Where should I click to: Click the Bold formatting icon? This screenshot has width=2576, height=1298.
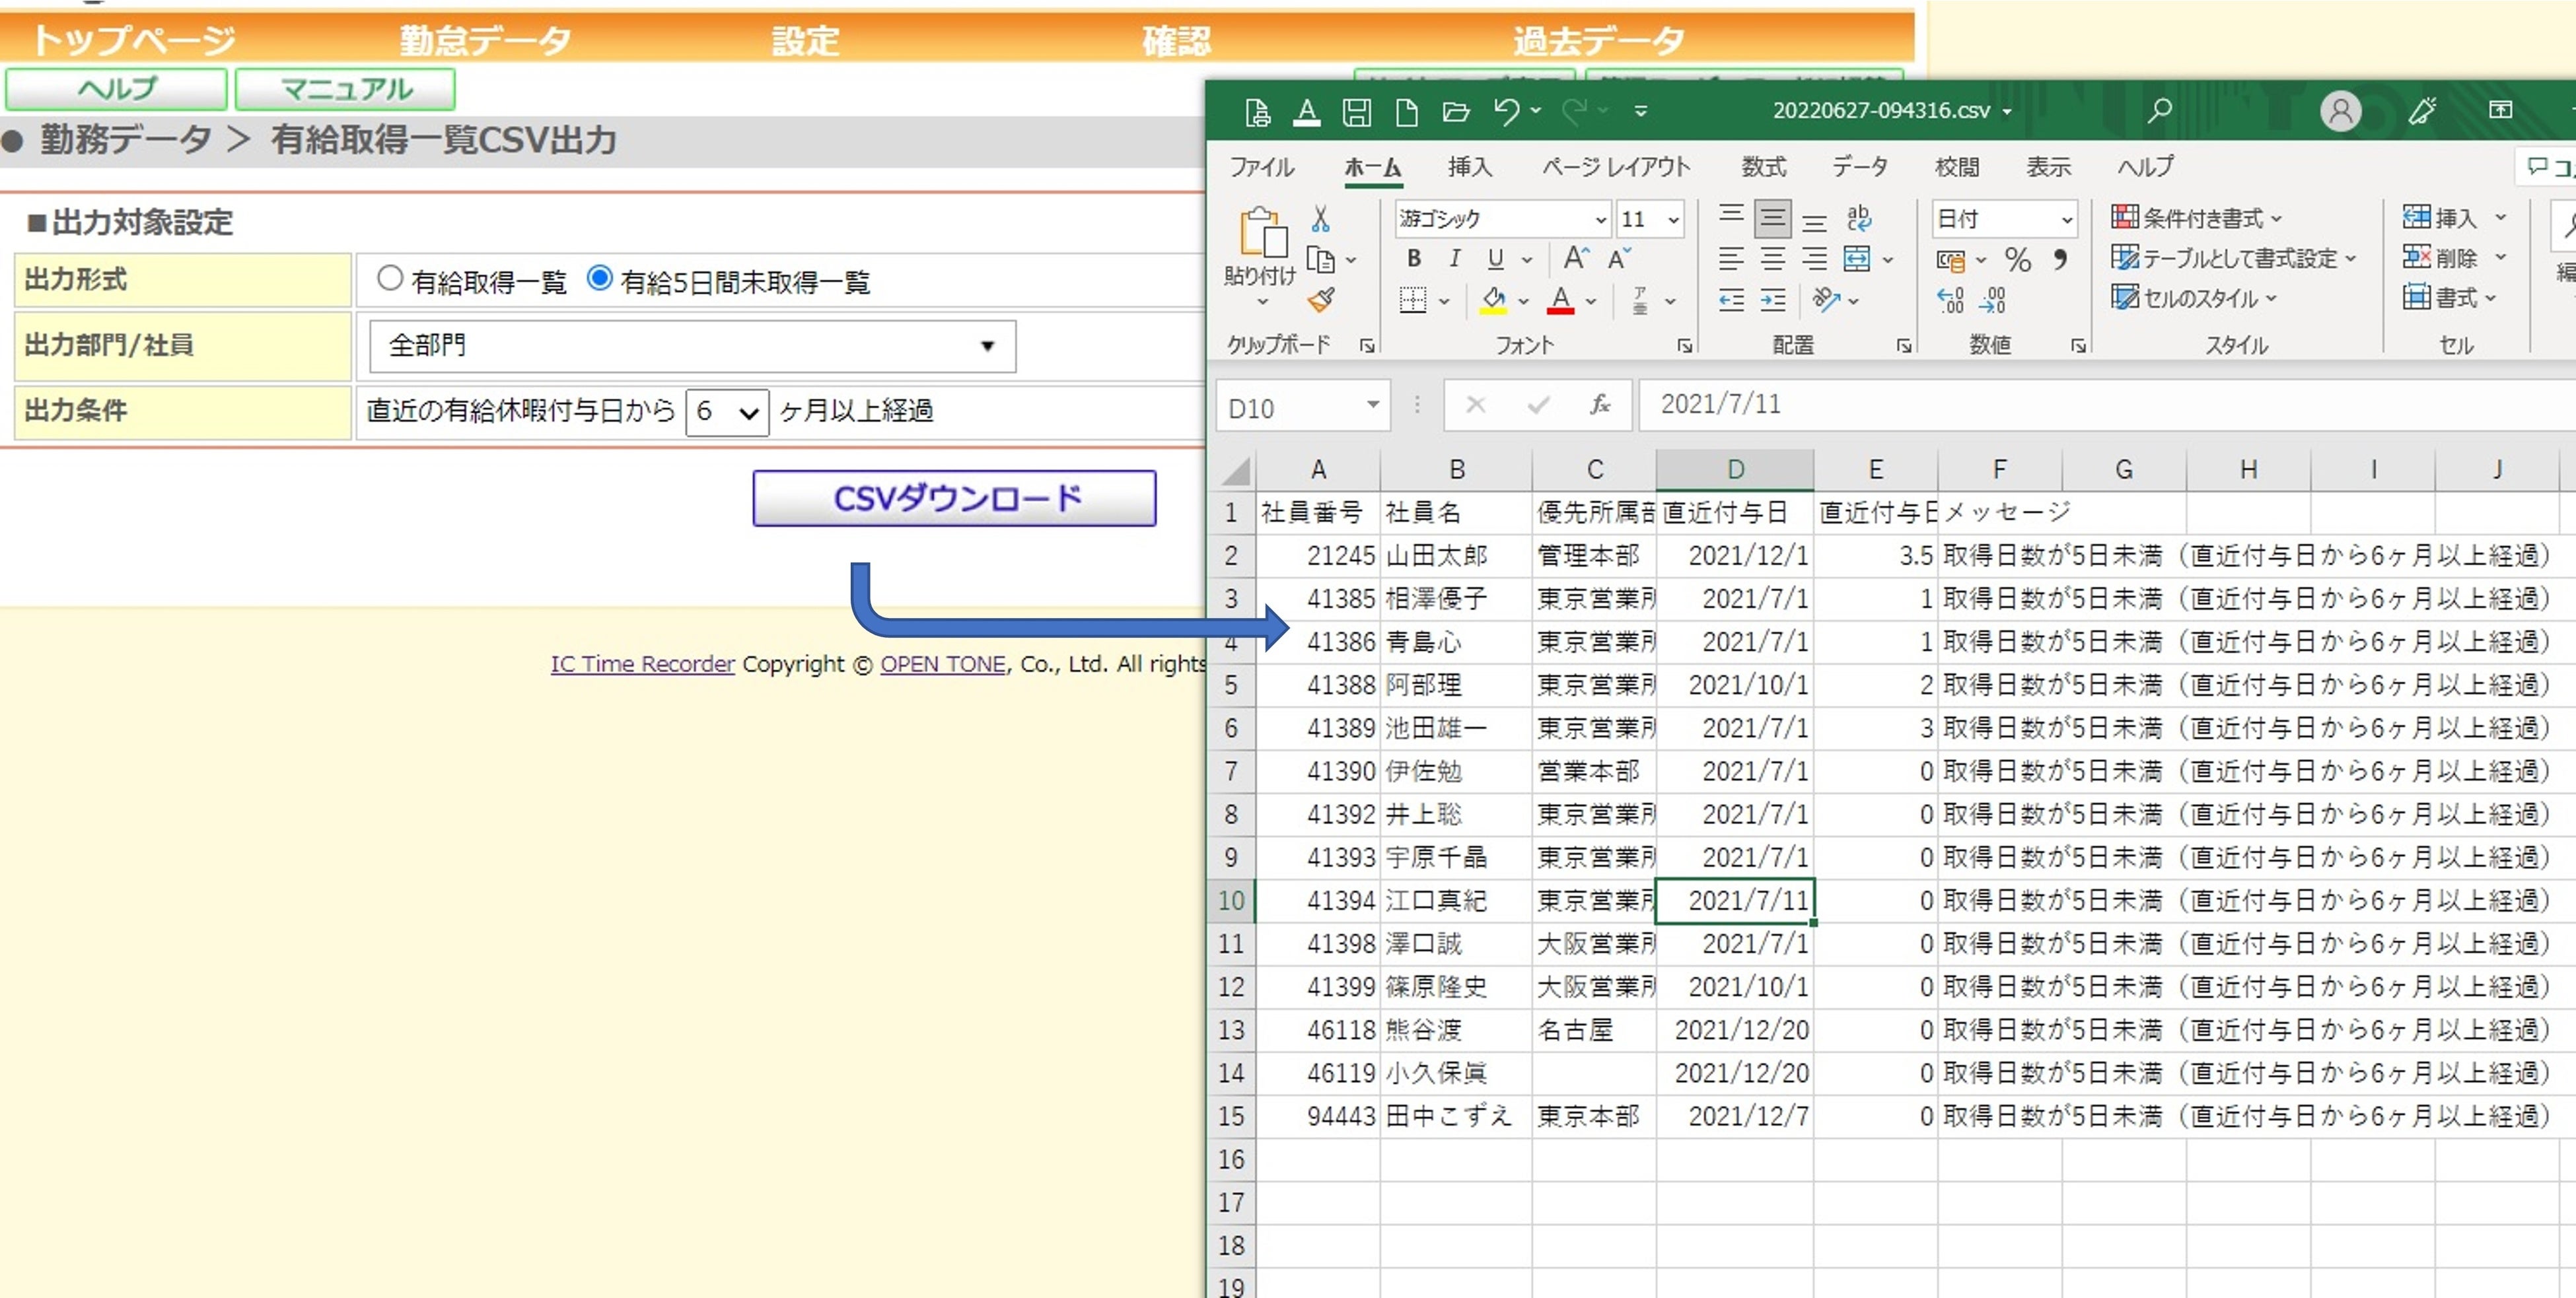tap(1413, 259)
